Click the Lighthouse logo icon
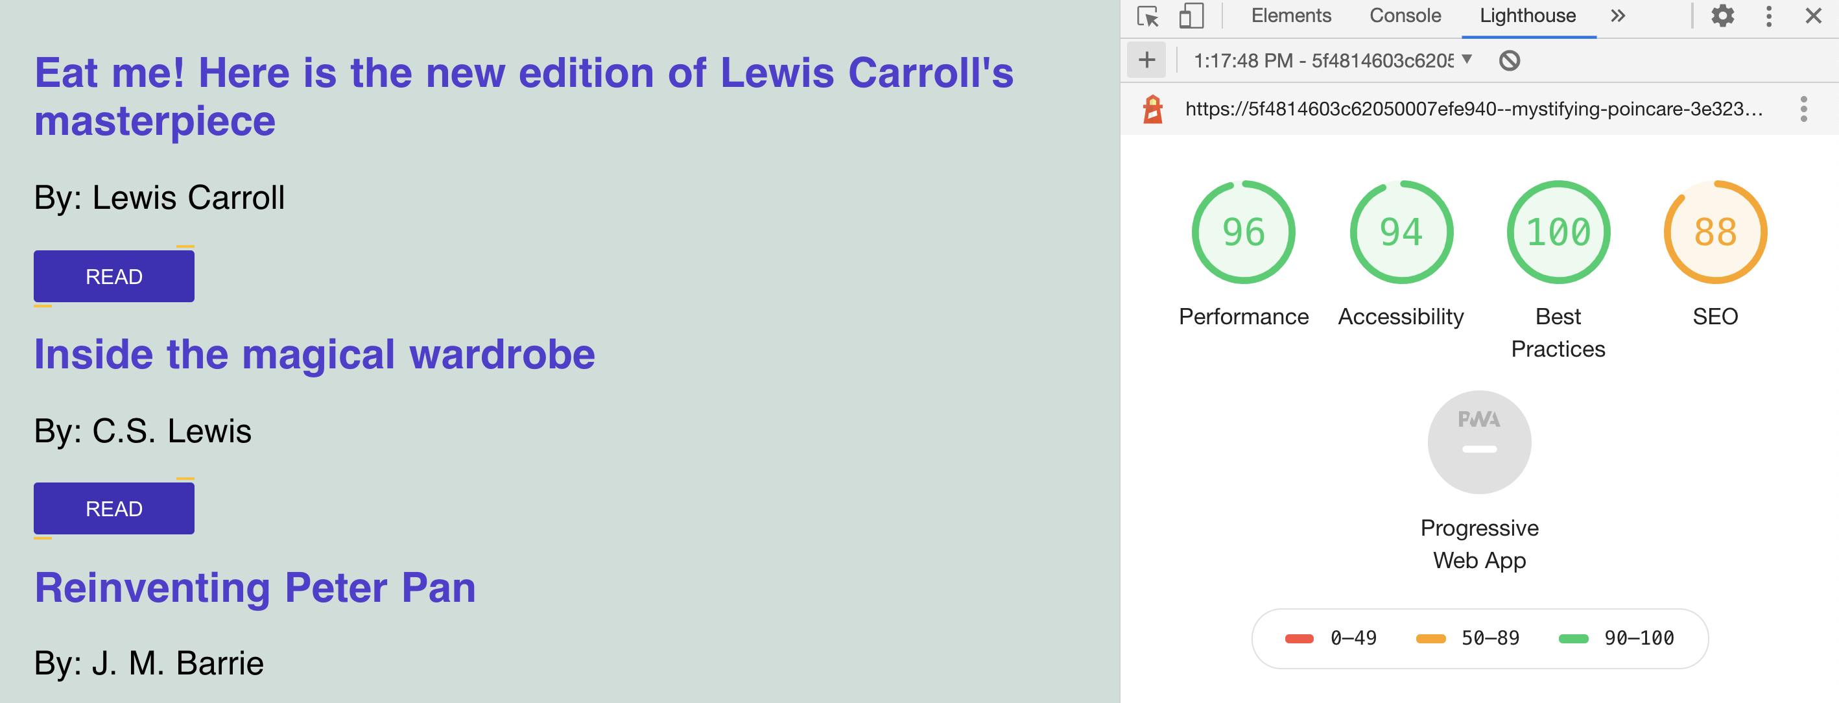 (x=1153, y=109)
